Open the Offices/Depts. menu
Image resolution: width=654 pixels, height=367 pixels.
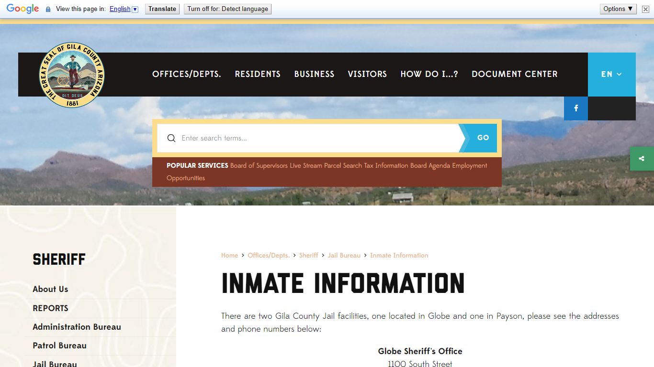point(187,74)
